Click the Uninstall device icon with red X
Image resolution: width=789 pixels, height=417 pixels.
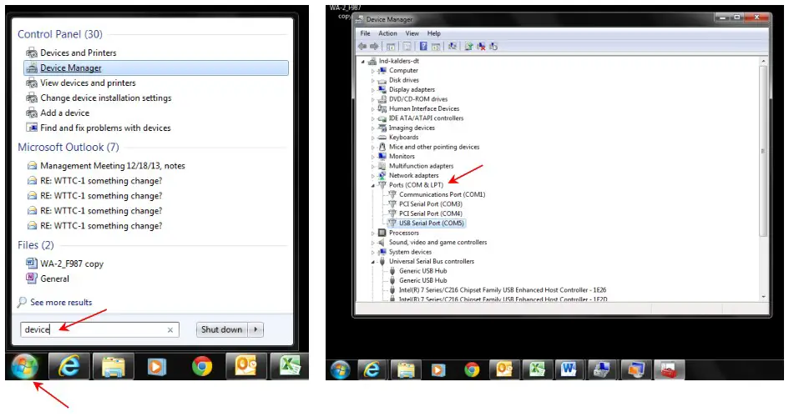(x=481, y=46)
